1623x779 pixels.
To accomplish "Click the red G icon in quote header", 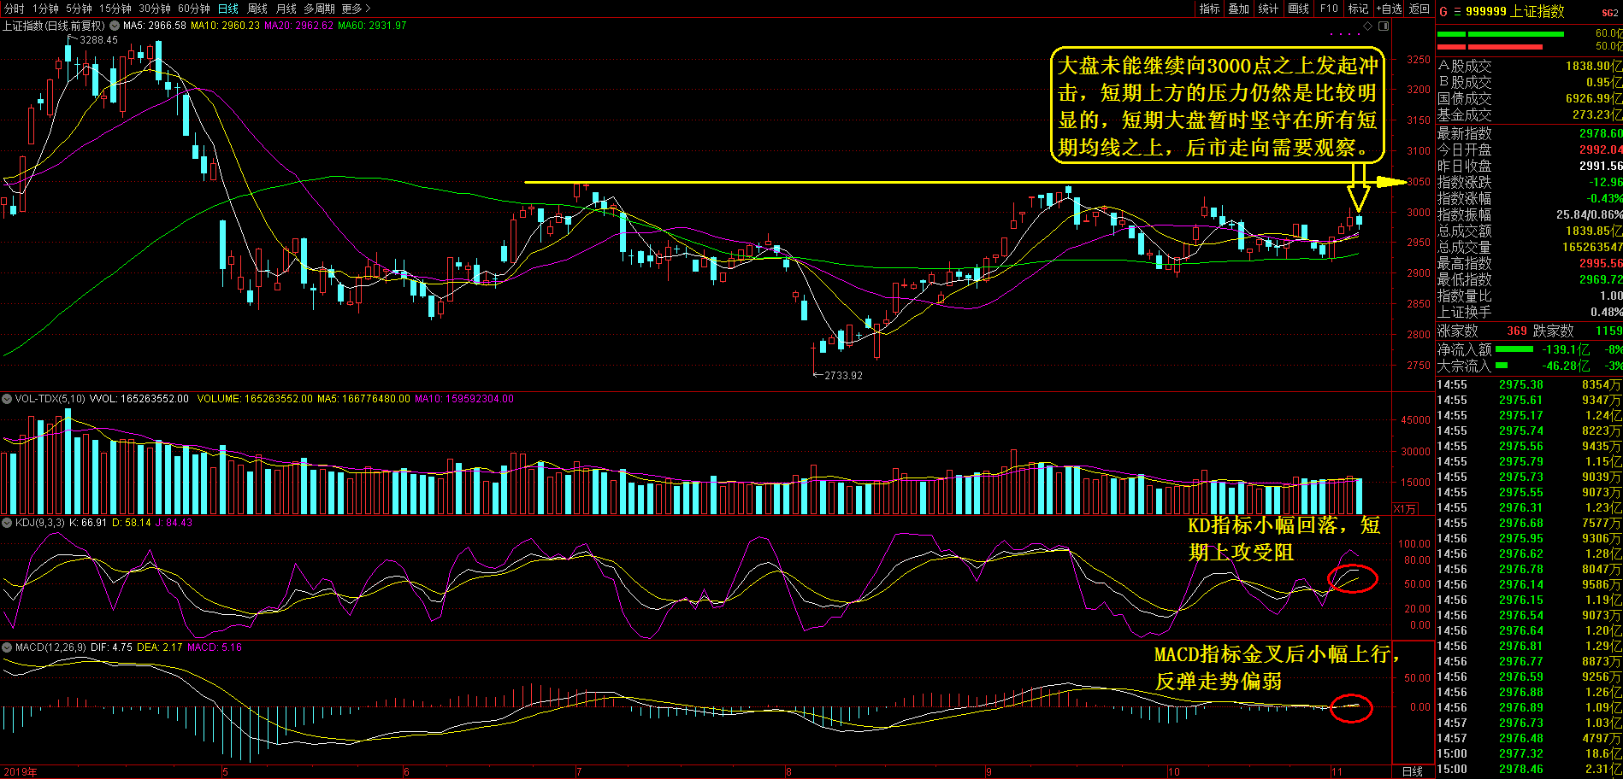I will coord(1443,12).
